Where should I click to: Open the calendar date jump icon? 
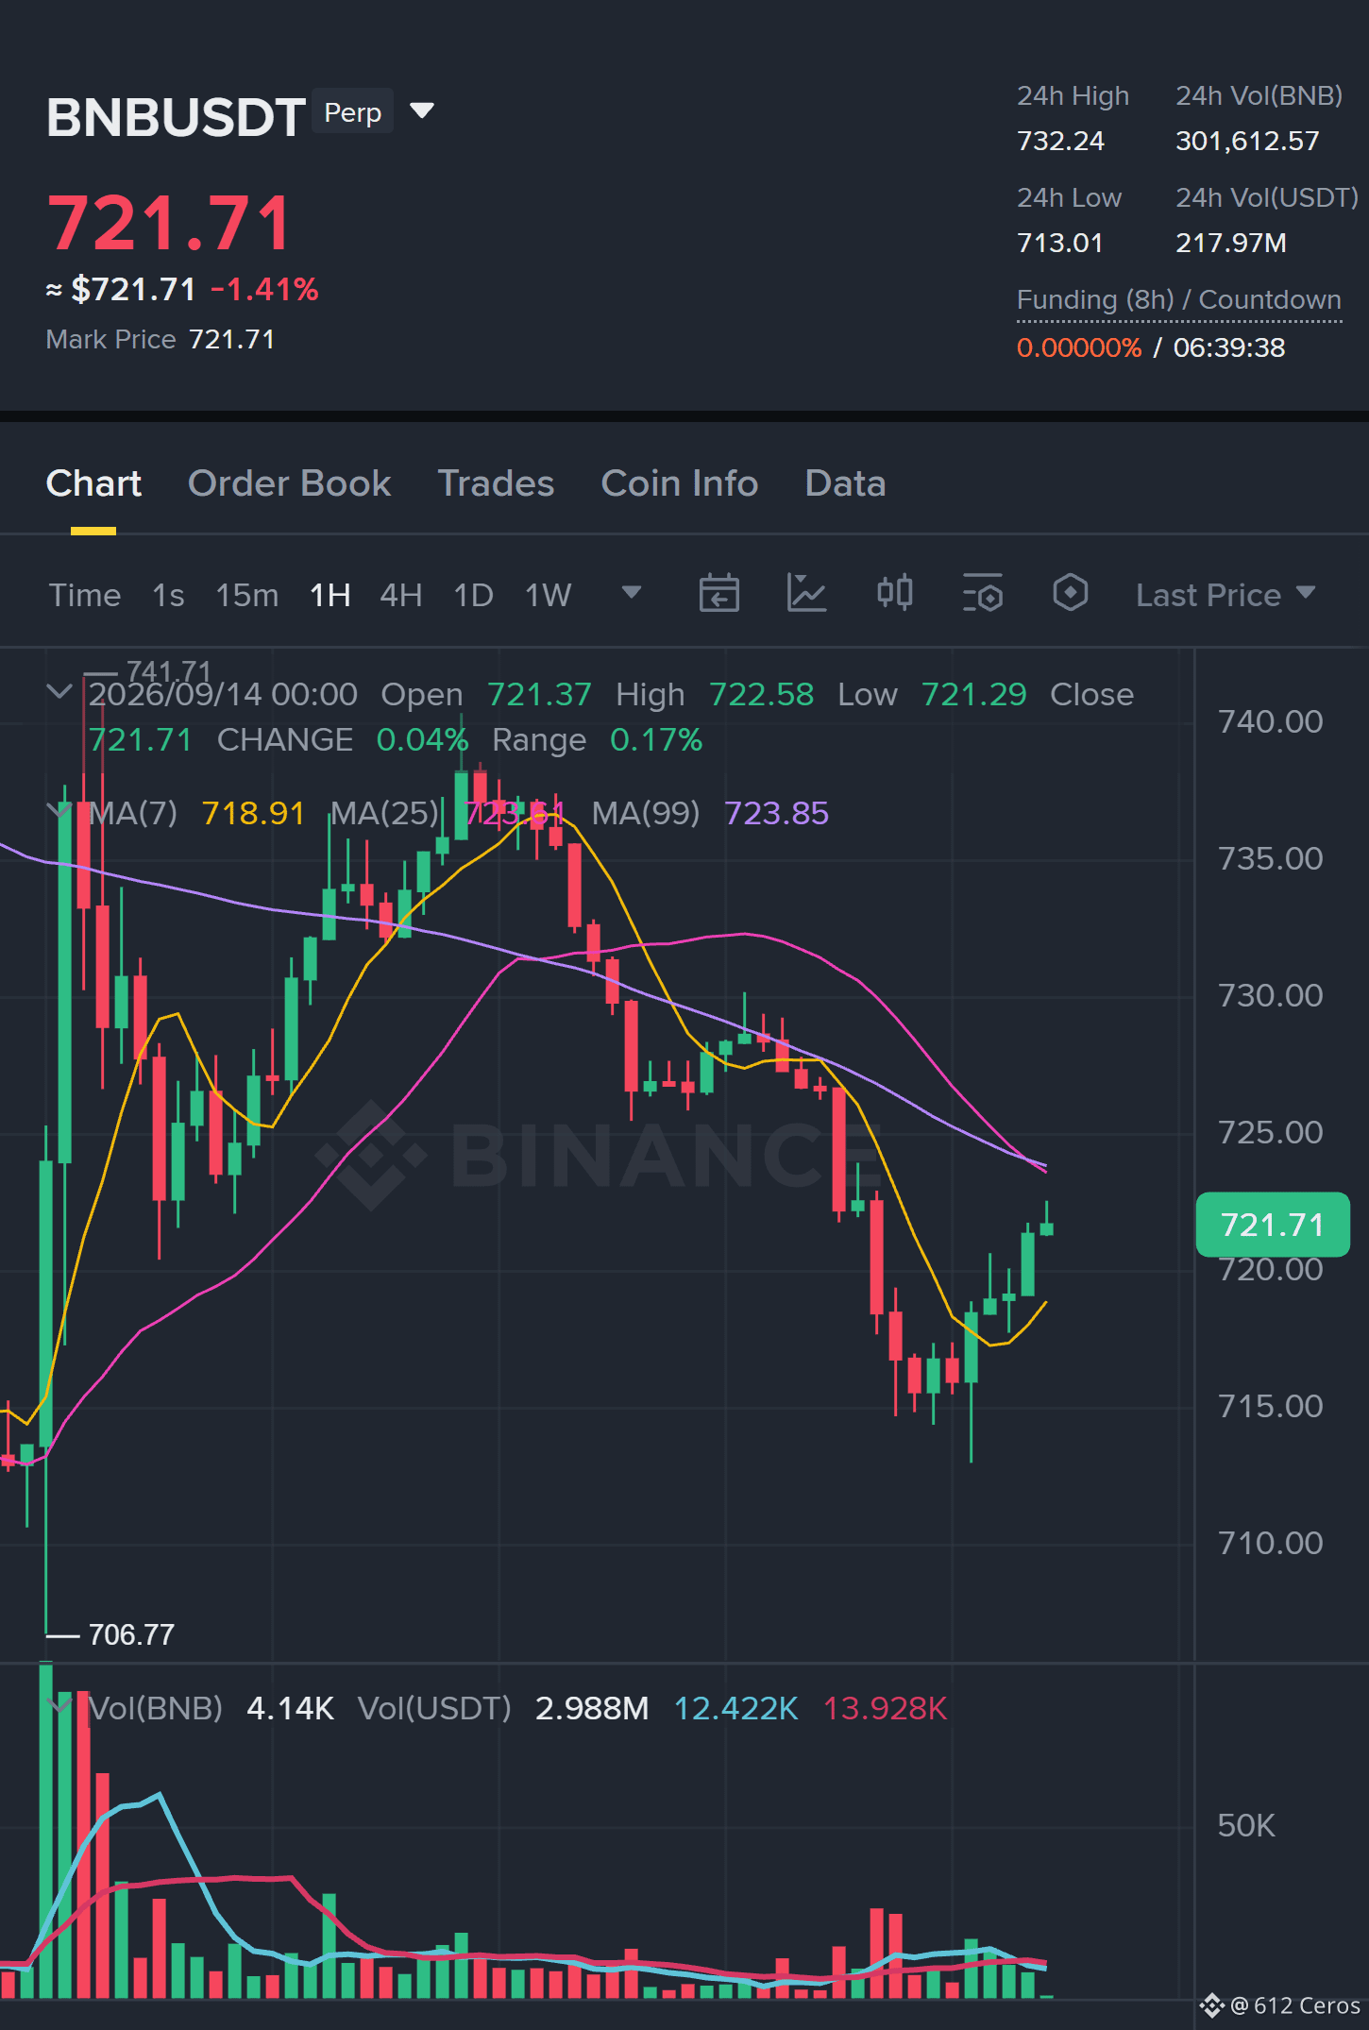(x=718, y=594)
